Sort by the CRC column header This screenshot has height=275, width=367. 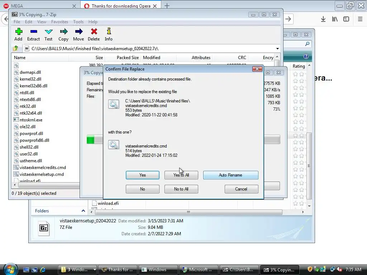pos(230,58)
